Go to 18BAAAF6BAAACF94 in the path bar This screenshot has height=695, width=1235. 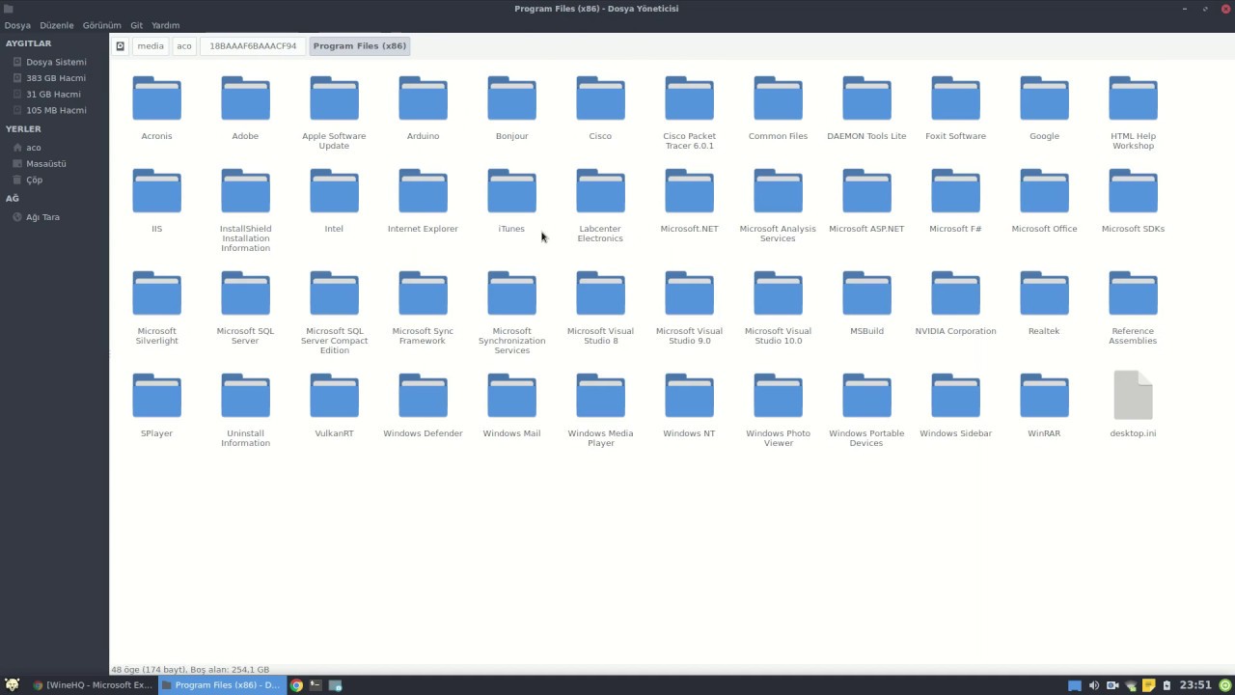tap(253, 45)
